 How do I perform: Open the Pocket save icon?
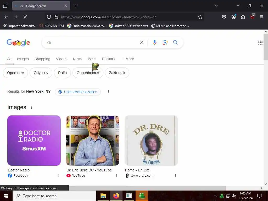pyautogui.click(x=224, y=17)
